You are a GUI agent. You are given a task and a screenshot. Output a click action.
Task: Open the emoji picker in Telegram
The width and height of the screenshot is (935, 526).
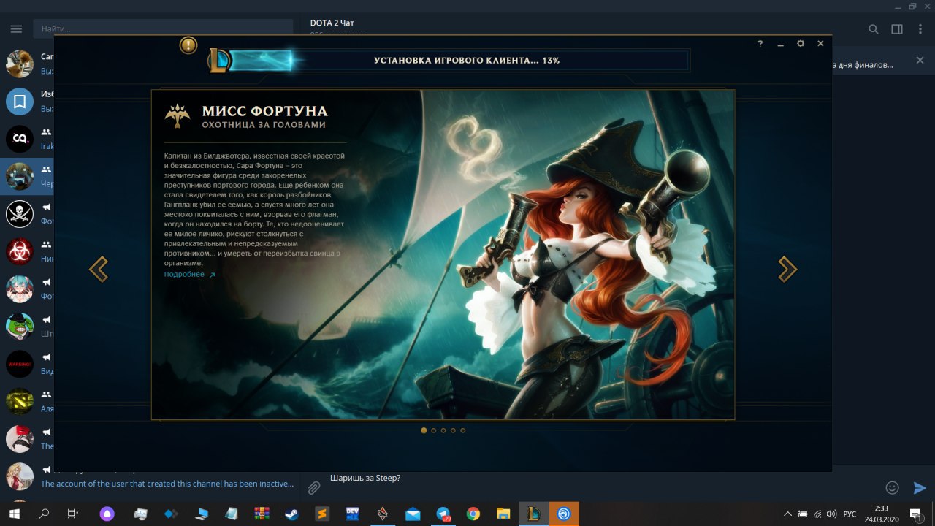click(892, 487)
